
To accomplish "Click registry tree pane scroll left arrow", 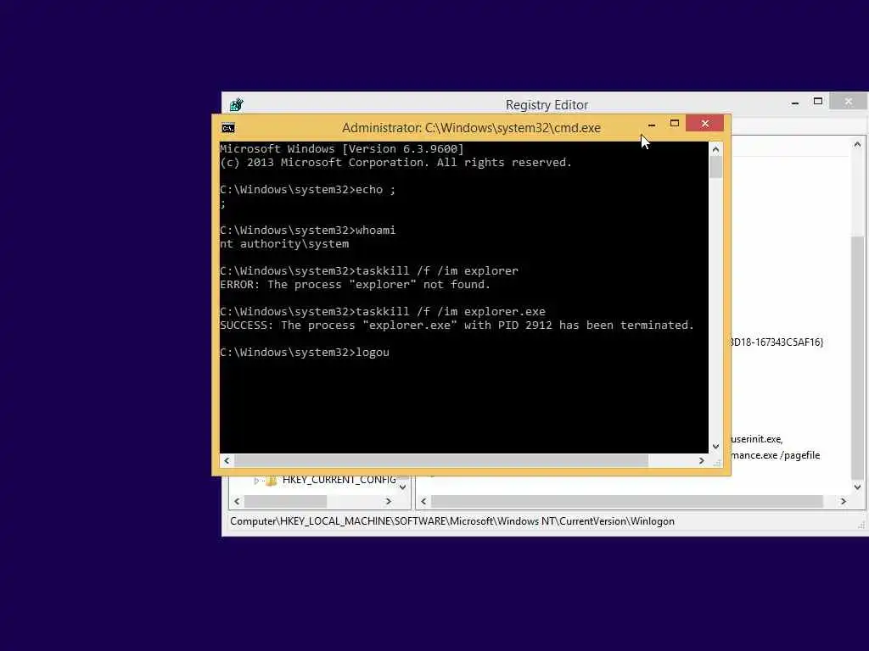I will pos(238,502).
